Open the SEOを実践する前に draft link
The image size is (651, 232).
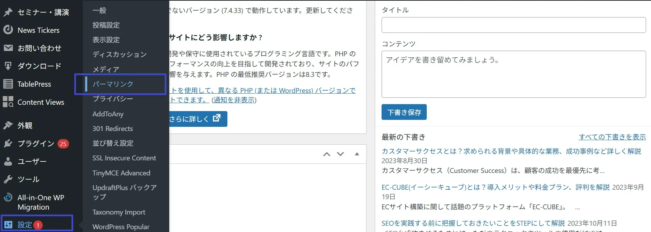[473, 223]
